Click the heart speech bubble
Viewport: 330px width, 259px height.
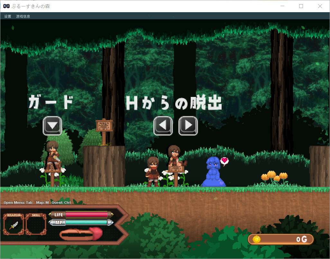(225, 160)
